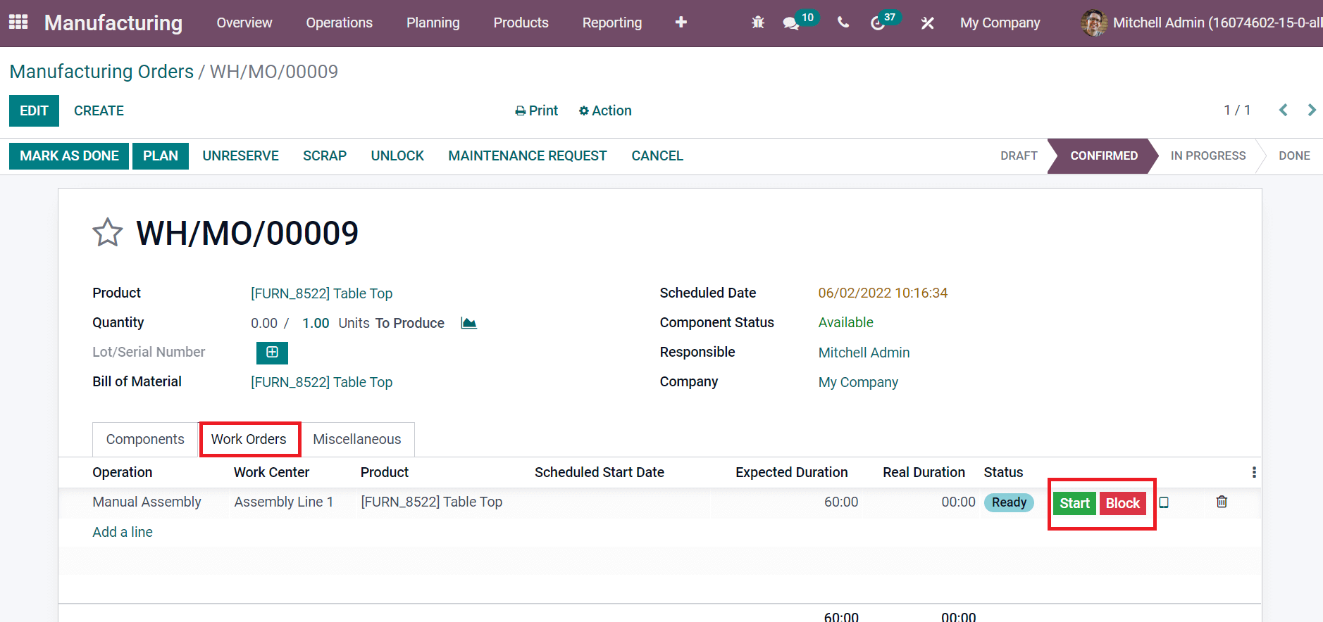Viewport: 1323px width, 622px height.
Task: Click the EDIT button
Action: pos(34,110)
